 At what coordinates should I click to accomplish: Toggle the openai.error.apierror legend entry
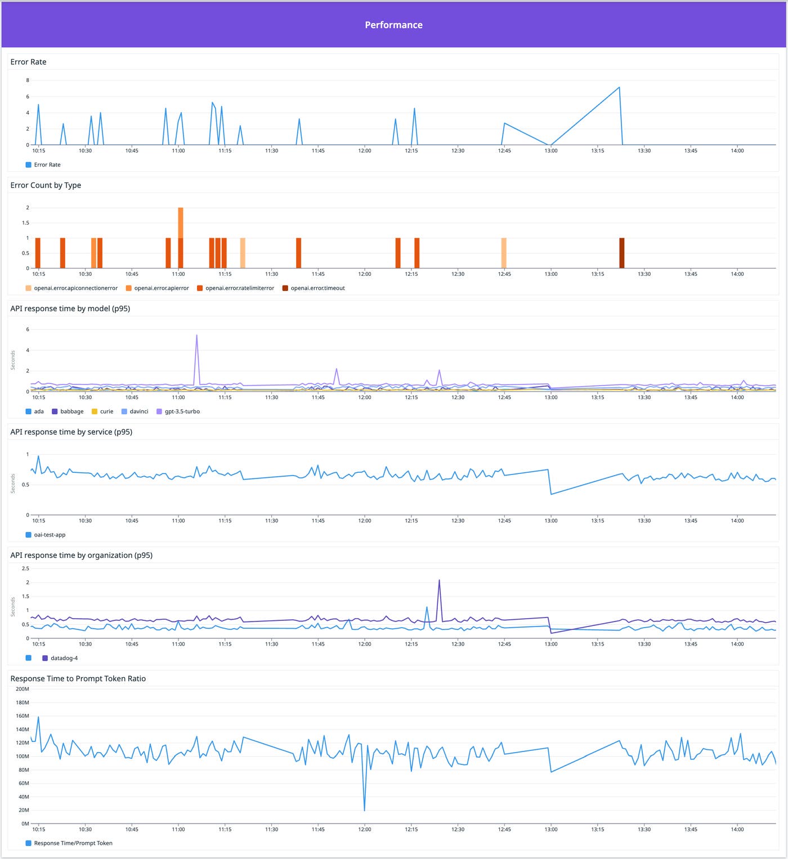click(x=128, y=288)
